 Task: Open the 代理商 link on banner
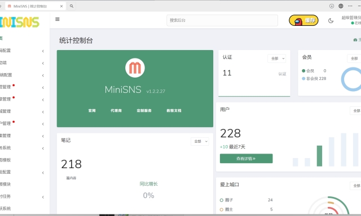pyautogui.click(x=116, y=111)
